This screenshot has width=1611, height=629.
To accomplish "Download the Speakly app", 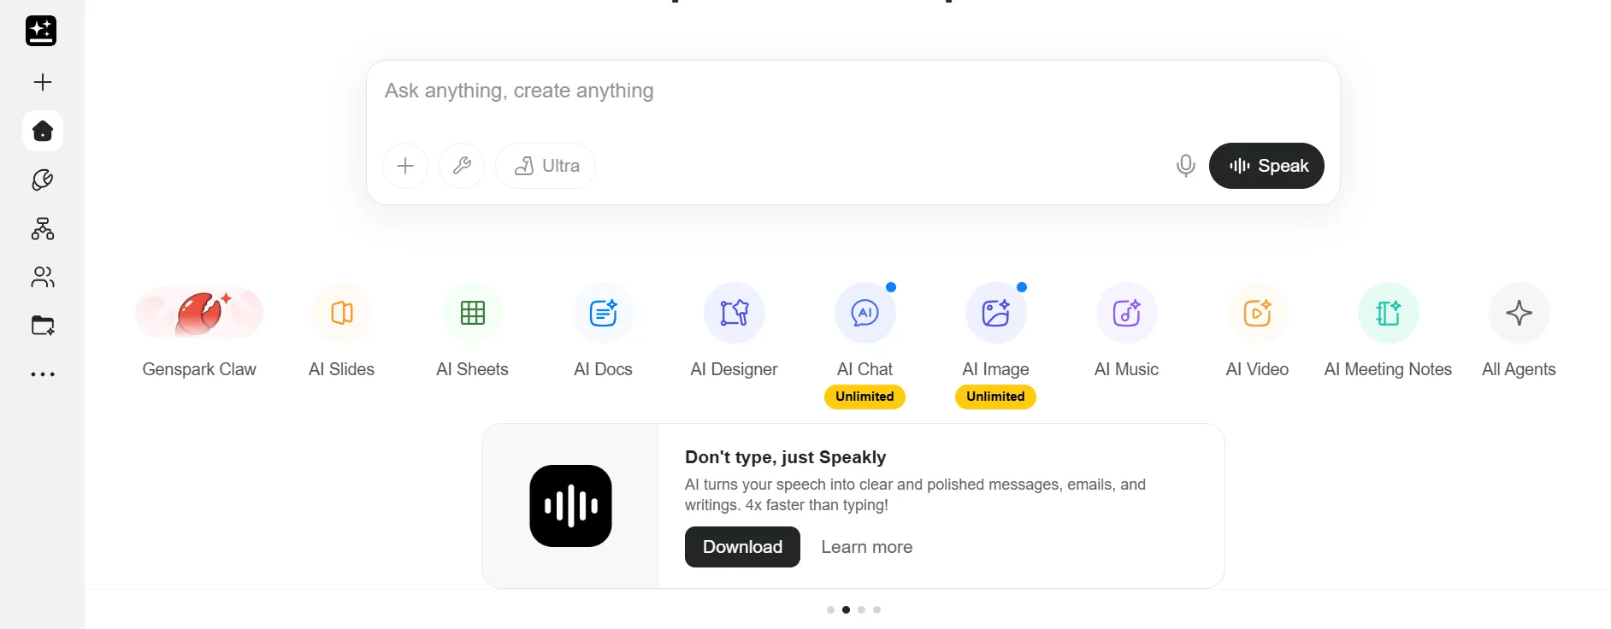I will pos(742,547).
